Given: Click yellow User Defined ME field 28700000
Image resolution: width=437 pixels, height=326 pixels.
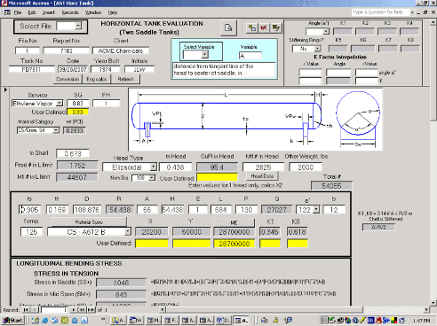Looking at the screenshot, I should point(234,244).
